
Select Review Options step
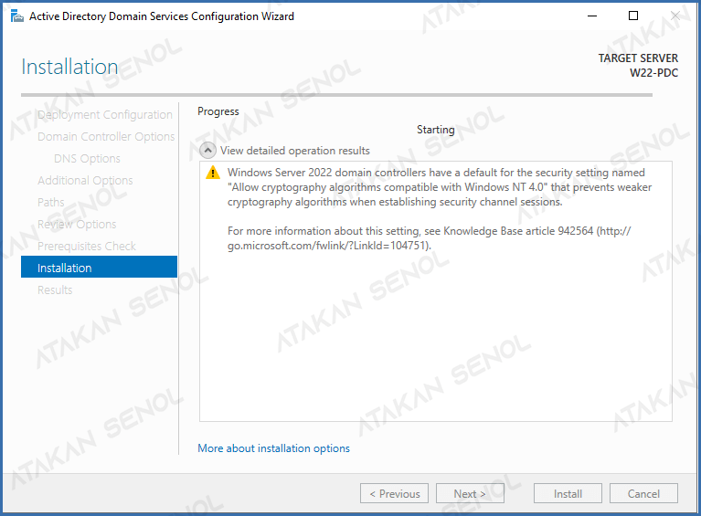tap(77, 225)
